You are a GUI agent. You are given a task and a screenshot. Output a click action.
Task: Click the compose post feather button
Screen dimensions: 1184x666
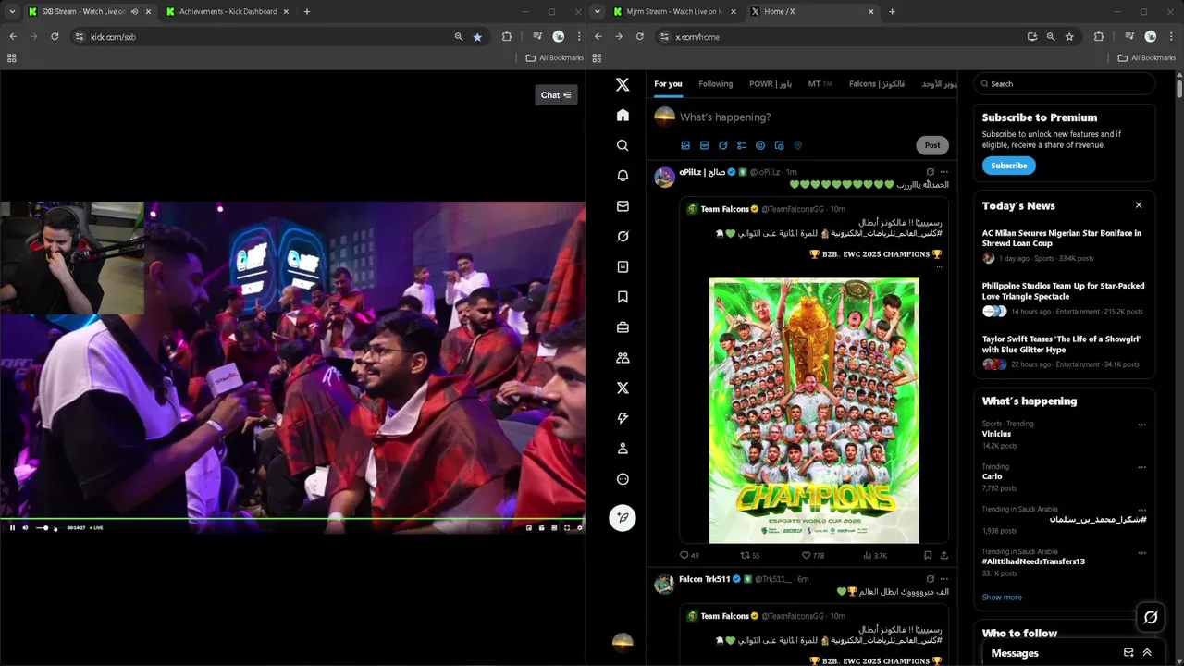tap(623, 518)
